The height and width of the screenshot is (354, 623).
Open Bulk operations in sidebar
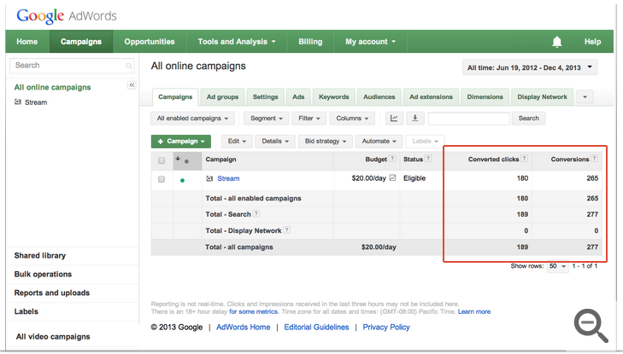click(x=43, y=274)
